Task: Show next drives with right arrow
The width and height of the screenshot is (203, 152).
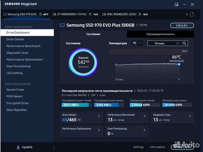Action: [187, 14]
